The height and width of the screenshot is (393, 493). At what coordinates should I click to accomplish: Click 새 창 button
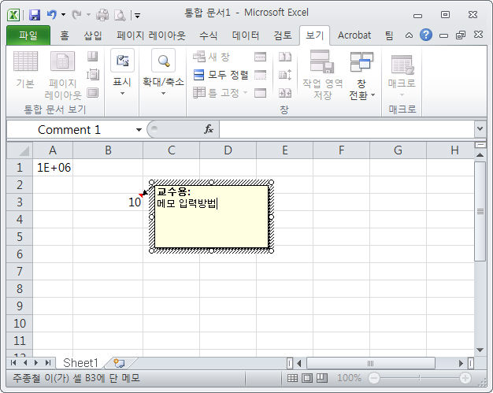[211, 57]
